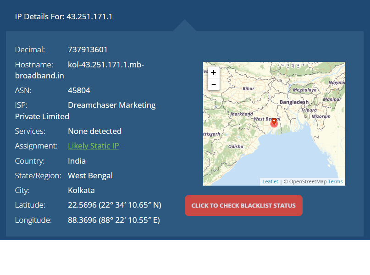Click the Jharkhand label on the map

click(x=242, y=114)
